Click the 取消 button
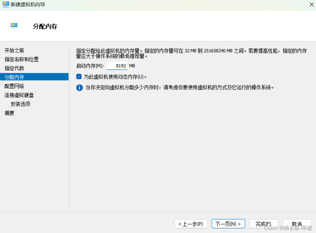 tap(297, 224)
